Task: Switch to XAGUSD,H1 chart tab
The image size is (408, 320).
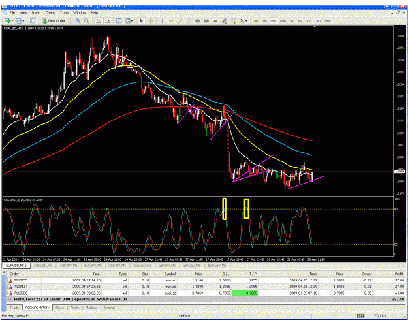Action: pyautogui.click(x=142, y=266)
